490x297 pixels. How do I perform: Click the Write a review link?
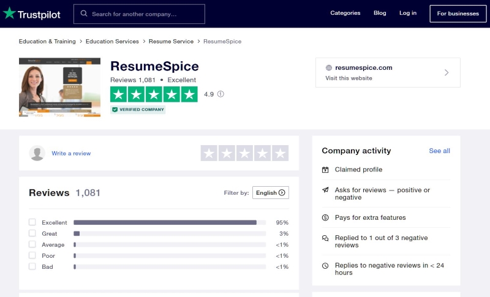(x=71, y=153)
